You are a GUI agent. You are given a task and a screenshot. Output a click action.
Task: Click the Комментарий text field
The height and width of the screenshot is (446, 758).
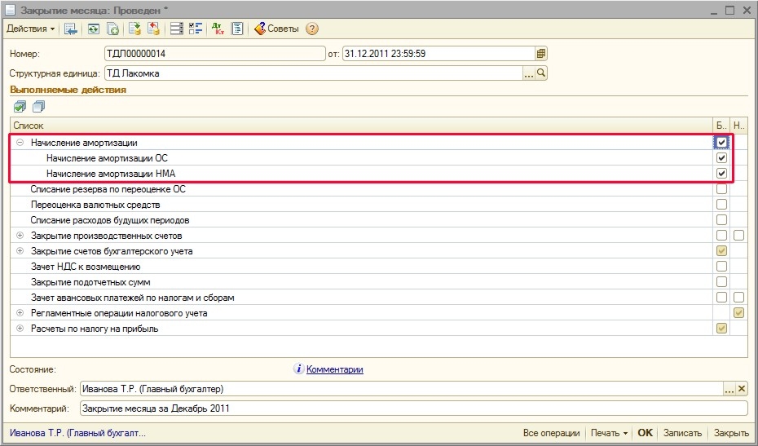[x=412, y=408]
